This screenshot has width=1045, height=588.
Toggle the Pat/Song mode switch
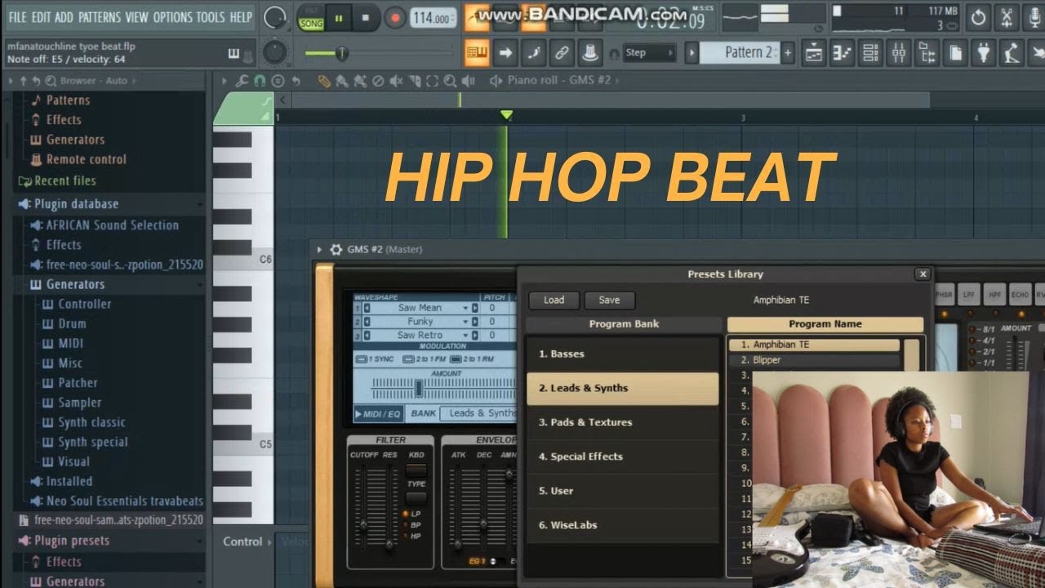tap(311, 18)
